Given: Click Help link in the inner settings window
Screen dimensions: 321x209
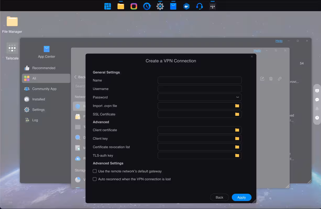Looking at the screenshot, I should (257, 50).
